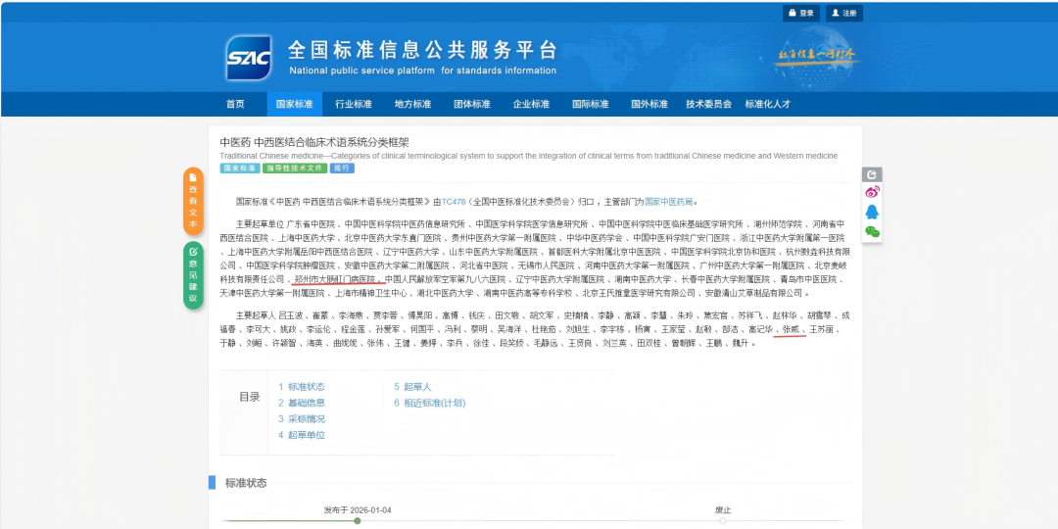Share page via QQ penguin icon
Viewport: 1058px width, 529px height.
[x=871, y=212]
